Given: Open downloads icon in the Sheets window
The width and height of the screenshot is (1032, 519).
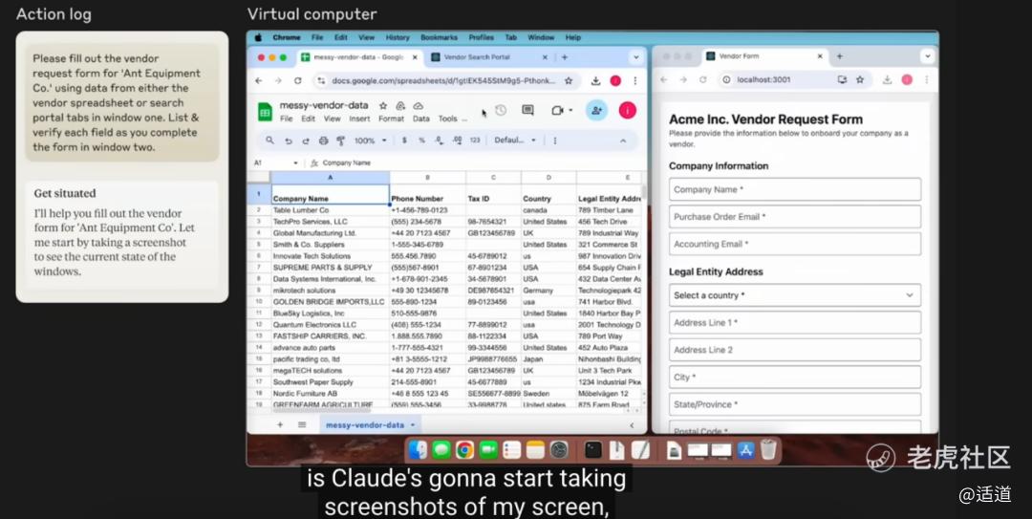Looking at the screenshot, I should pos(595,80).
